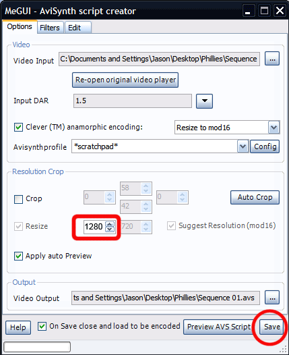Decrease resize width with down arrow
Image resolution: width=289 pixels, height=355 pixels.
tap(110, 229)
